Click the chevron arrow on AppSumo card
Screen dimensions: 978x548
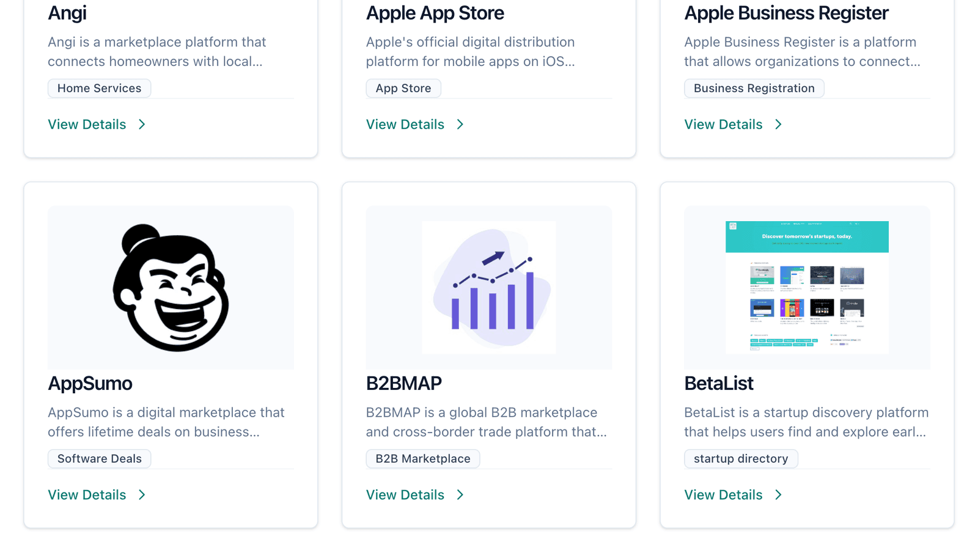pyautogui.click(x=142, y=495)
